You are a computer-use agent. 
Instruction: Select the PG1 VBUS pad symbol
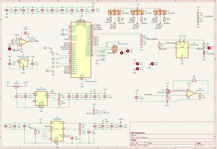[9, 49]
